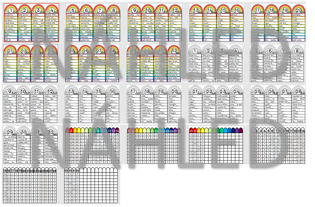Click column header 25 in colored answer key
The image size is (315, 207).
[x=168, y=131]
